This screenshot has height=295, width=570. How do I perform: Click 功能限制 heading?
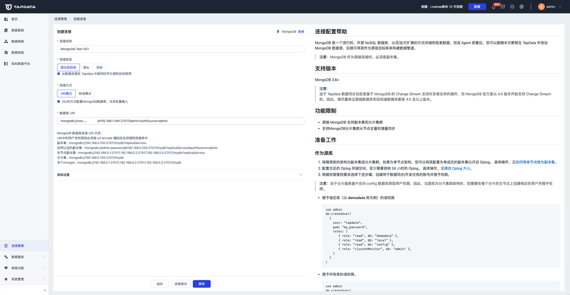tap(326, 111)
